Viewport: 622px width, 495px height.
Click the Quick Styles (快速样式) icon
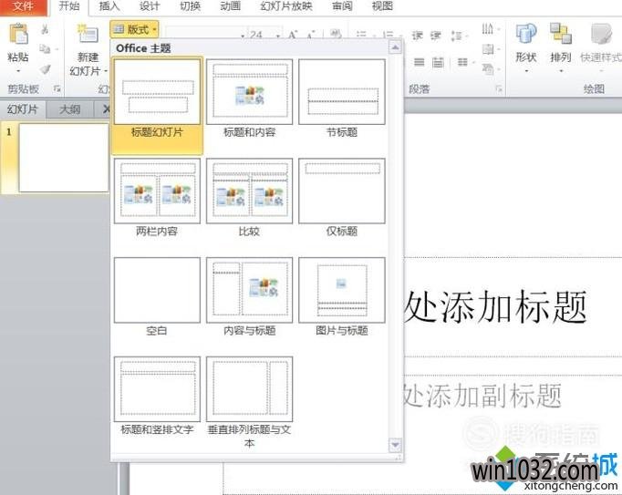pos(601,36)
